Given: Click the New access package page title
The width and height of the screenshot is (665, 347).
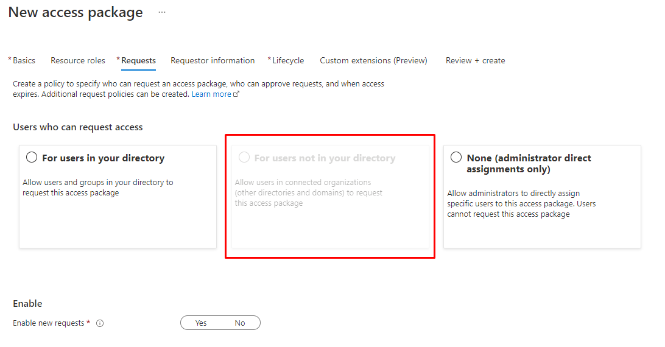Looking at the screenshot, I should click(76, 12).
